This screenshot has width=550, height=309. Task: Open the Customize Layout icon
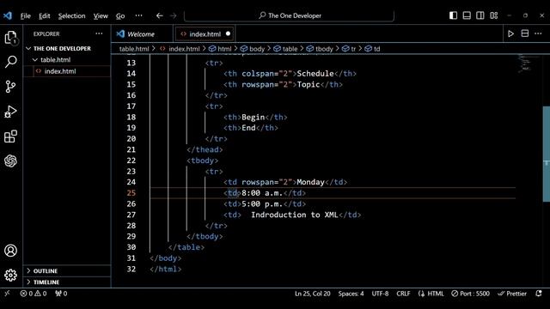click(x=494, y=15)
